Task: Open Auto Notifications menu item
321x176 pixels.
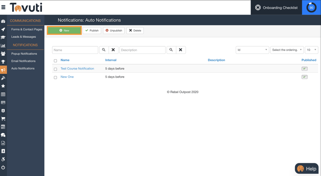Action: (x=23, y=69)
